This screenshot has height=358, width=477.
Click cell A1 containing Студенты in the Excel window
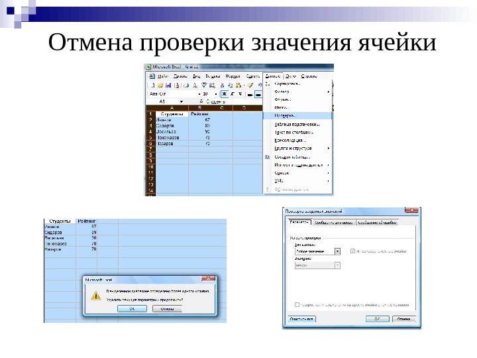[x=172, y=114]
